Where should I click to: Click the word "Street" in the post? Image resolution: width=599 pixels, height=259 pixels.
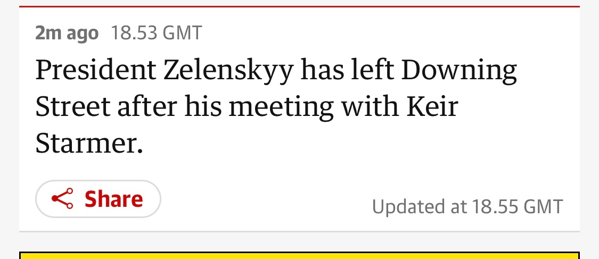[72, 107]
